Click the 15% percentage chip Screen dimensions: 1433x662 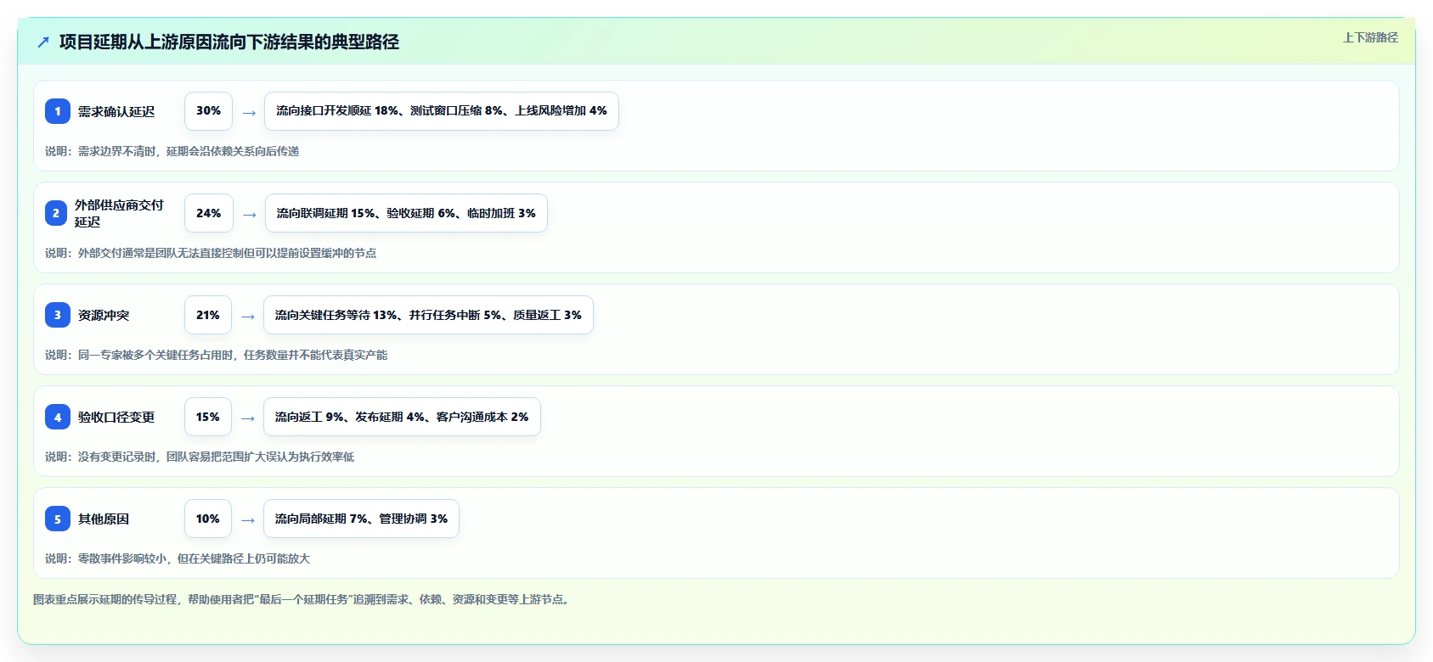207,417
